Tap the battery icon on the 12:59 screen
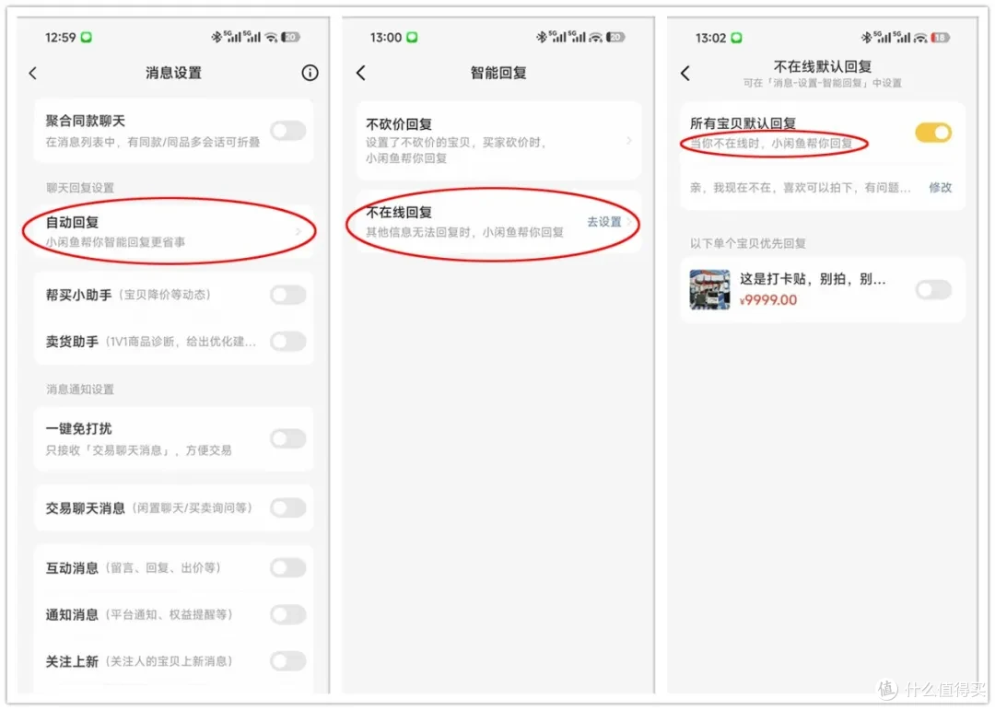 coord(290,38)
